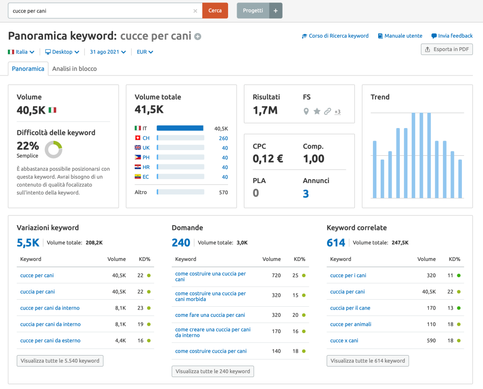The height and width of the screenshot is (389, 483).
Task: Switch to Analisi in blocco tab
Action: 74,69
